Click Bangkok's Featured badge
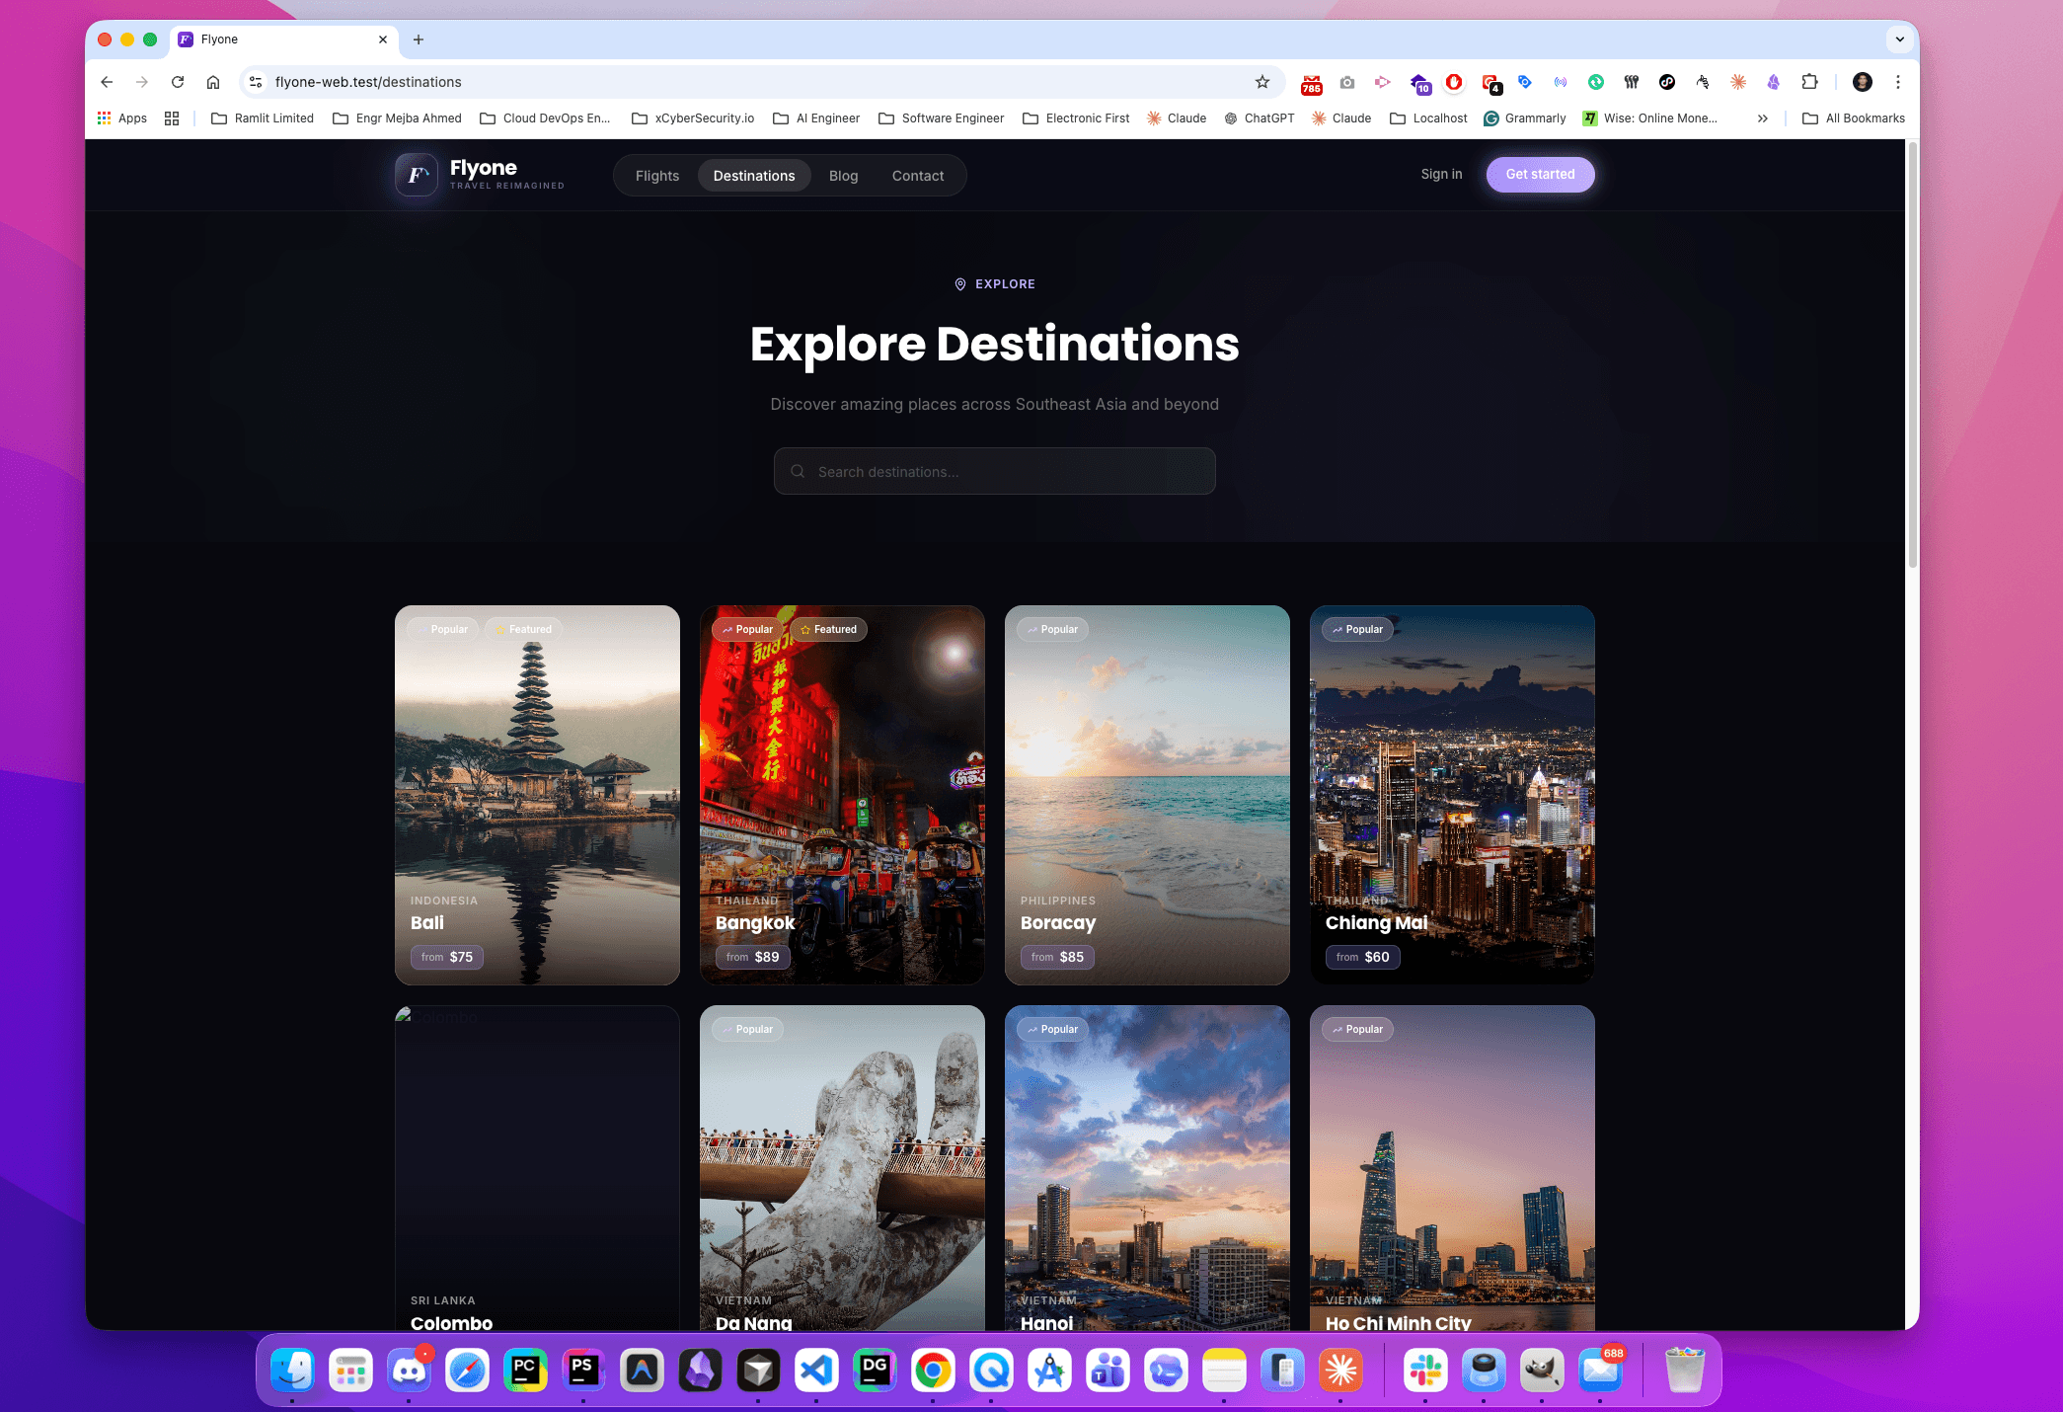The width and height of the screenshot is (2063, 1412). tap(828, 629)
